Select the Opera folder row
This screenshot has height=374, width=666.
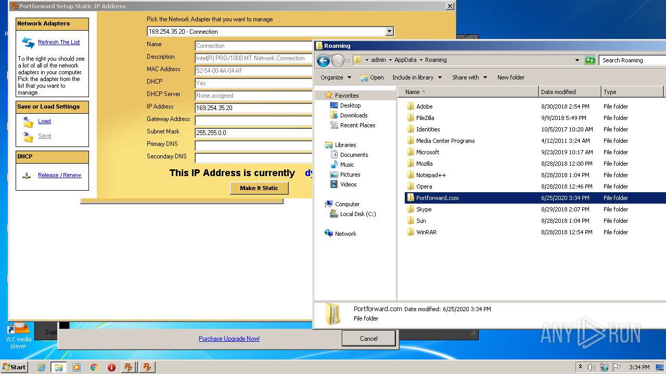click(x=535, y=186)
